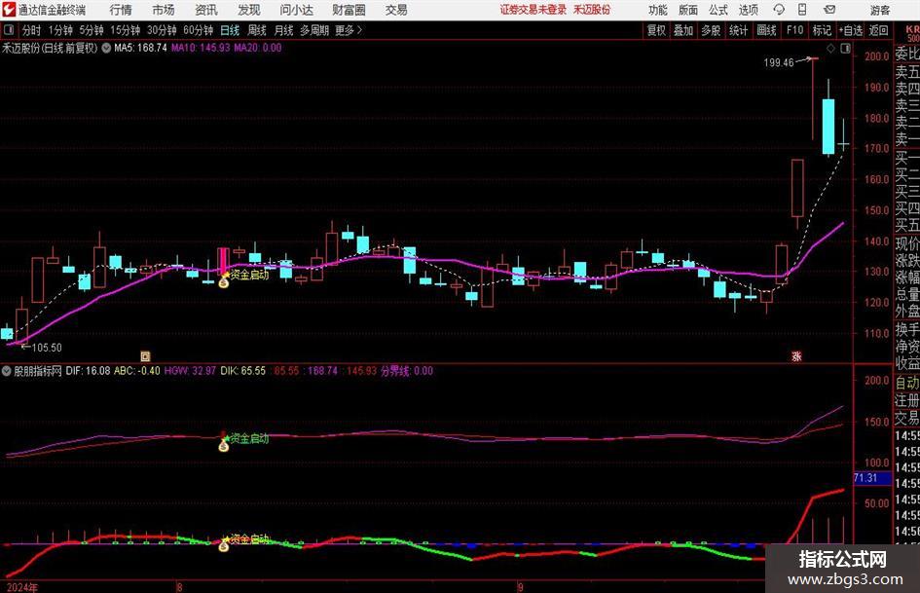This screenshot has width=920, height=593.
Task: Click the 禾迈股份 stock name in title bar
Action: coord(592,10)
